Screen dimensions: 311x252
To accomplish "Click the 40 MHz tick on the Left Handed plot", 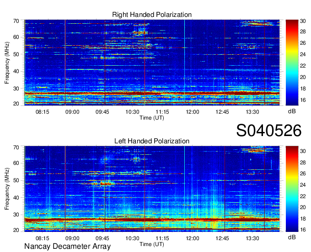I will pyautogui.click(x=16, y=198).
